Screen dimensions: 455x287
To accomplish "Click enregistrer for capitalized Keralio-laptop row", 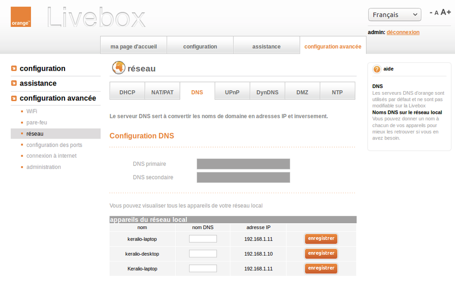I will pyautogui.click(x=321, y=268).
